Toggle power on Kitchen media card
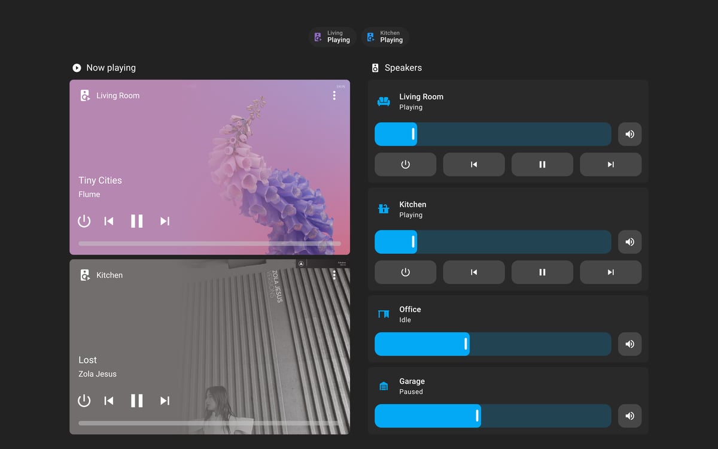The width and height of the screenshot is (718, 449). point(84,401)
